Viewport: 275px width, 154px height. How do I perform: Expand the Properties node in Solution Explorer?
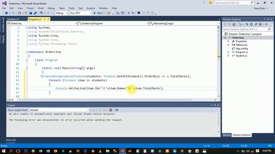[228, 41]
